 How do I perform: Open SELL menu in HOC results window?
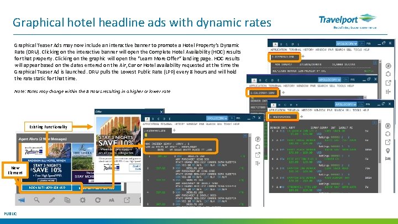[x=219, y=124]
